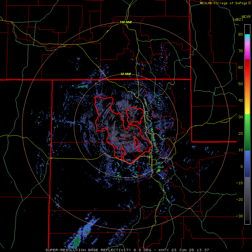Click the NEXR label above the scale
The image size is (252, 252).
click(246, 17)
